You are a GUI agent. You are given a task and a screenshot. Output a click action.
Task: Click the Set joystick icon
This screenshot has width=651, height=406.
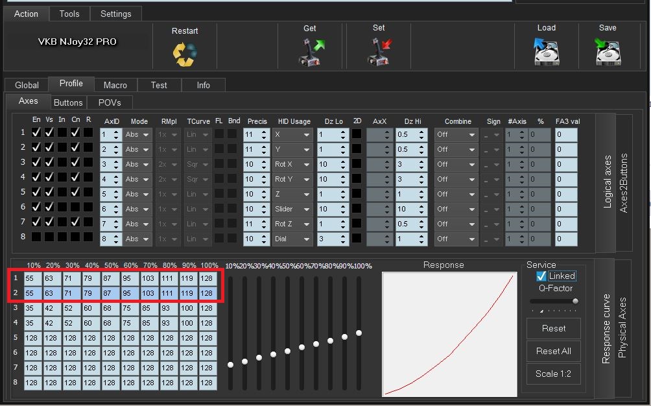[x=379, y=52]
